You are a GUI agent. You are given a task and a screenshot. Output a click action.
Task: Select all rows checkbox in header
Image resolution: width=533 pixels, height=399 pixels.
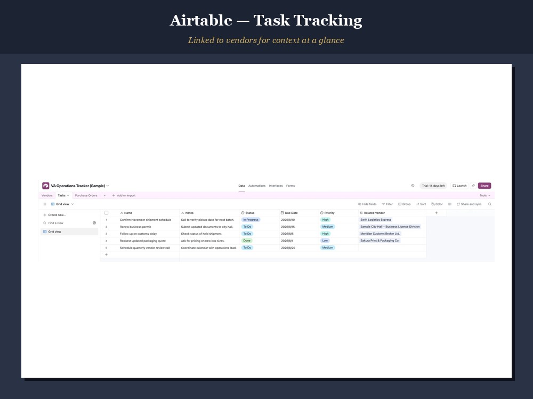point(106,213)
